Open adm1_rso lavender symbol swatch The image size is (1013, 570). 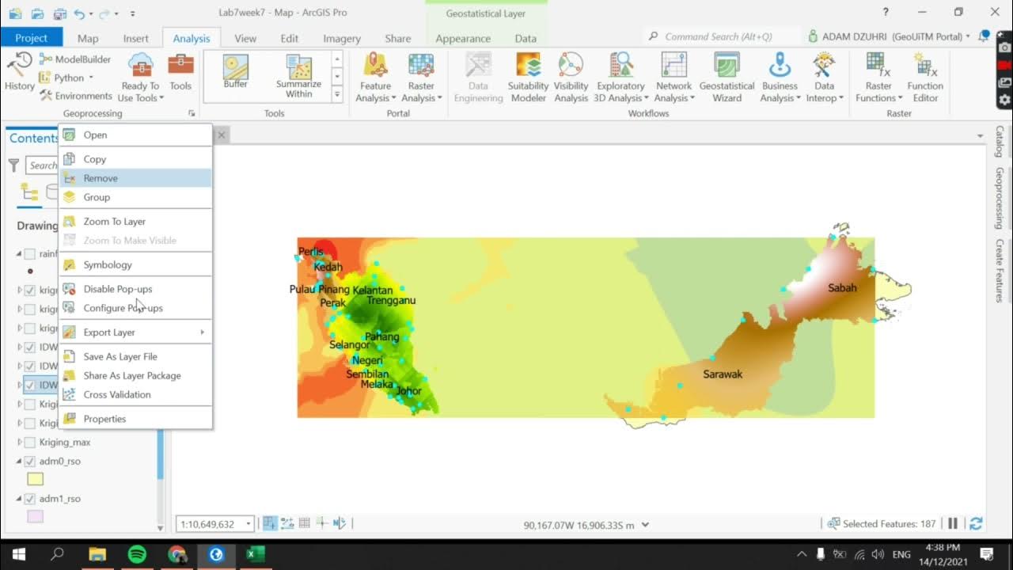point(35,516)
